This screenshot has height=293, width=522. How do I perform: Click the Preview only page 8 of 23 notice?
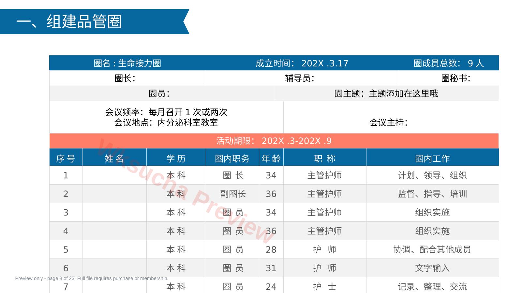(x=92, y=278)
